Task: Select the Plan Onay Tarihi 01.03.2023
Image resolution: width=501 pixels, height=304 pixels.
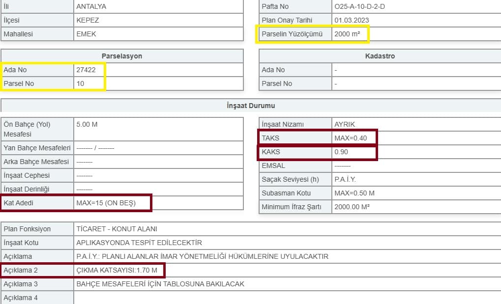Action: [352, 20]
